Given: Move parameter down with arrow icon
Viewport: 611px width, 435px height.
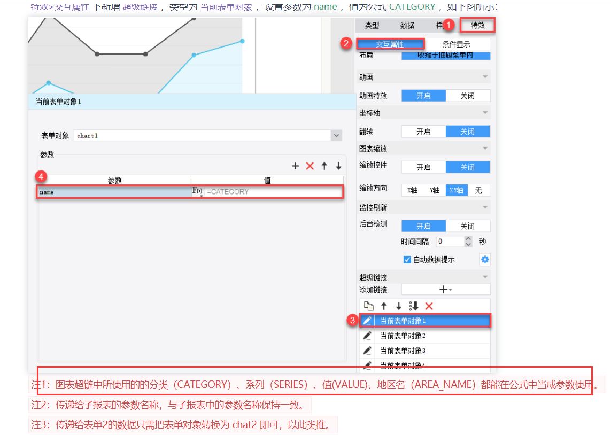Looking at the screenshot, I should coord(338,166).
